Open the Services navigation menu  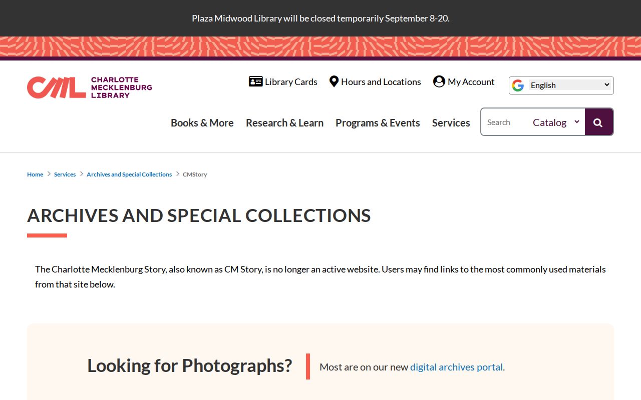pyautogui.click(x=451, y=122)
